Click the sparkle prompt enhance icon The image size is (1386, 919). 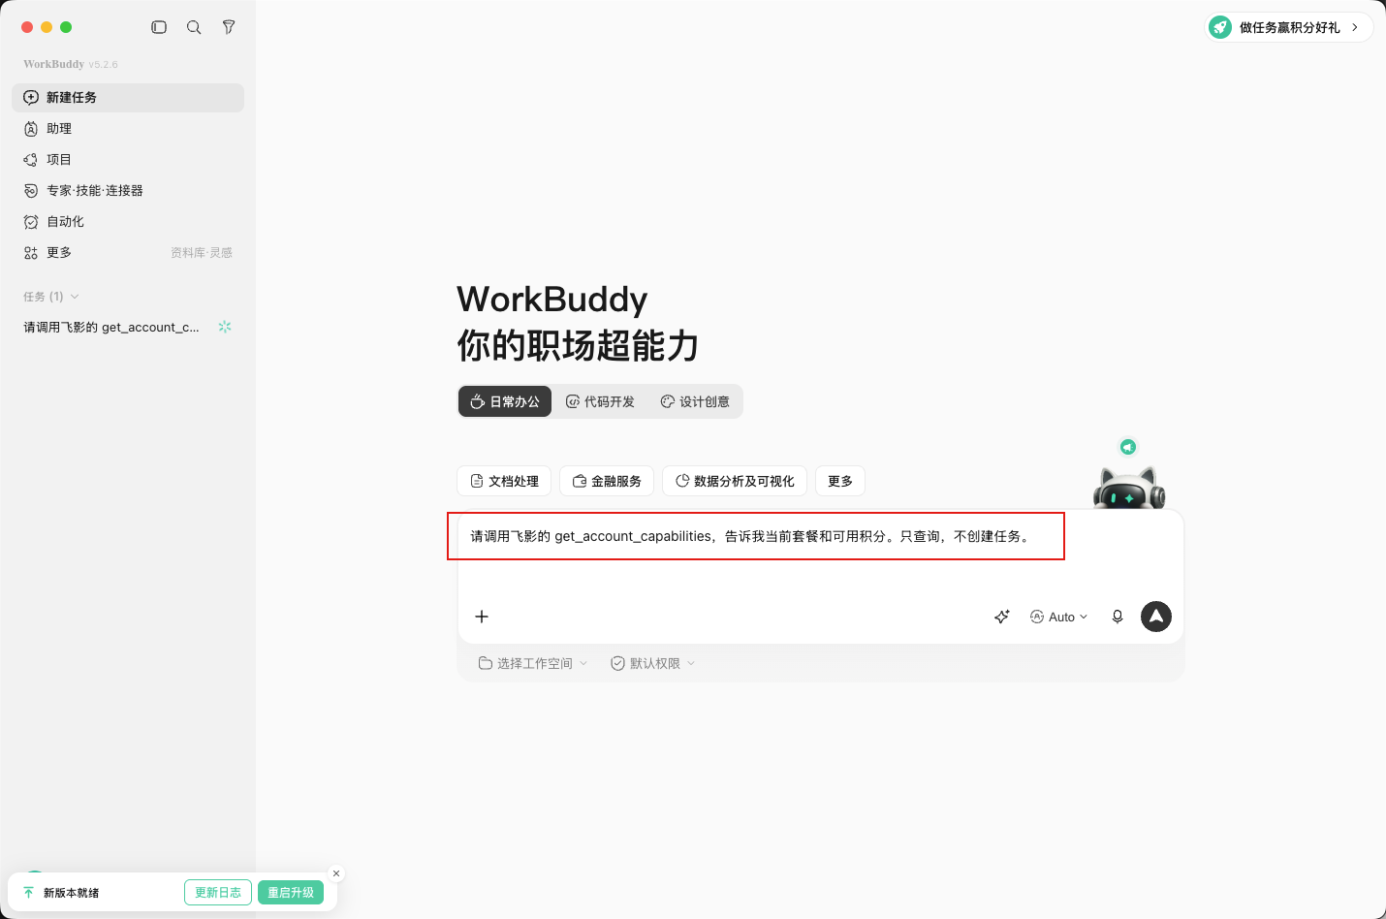click(x=1002, y=617)
